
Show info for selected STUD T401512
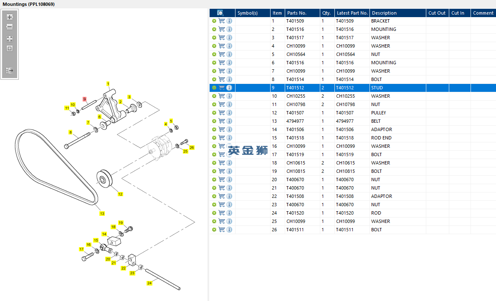pos(229,88)
